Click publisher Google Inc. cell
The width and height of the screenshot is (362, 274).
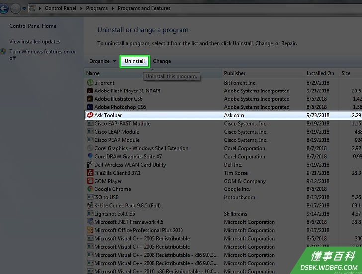237,189
